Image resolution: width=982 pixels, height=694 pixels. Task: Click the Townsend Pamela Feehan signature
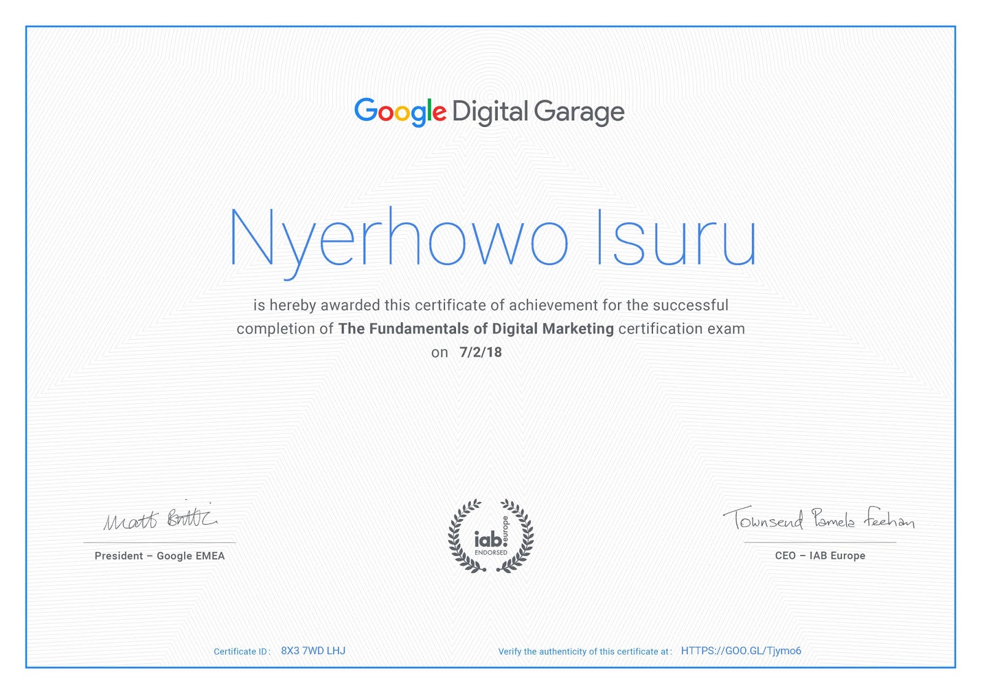(819, 519)
